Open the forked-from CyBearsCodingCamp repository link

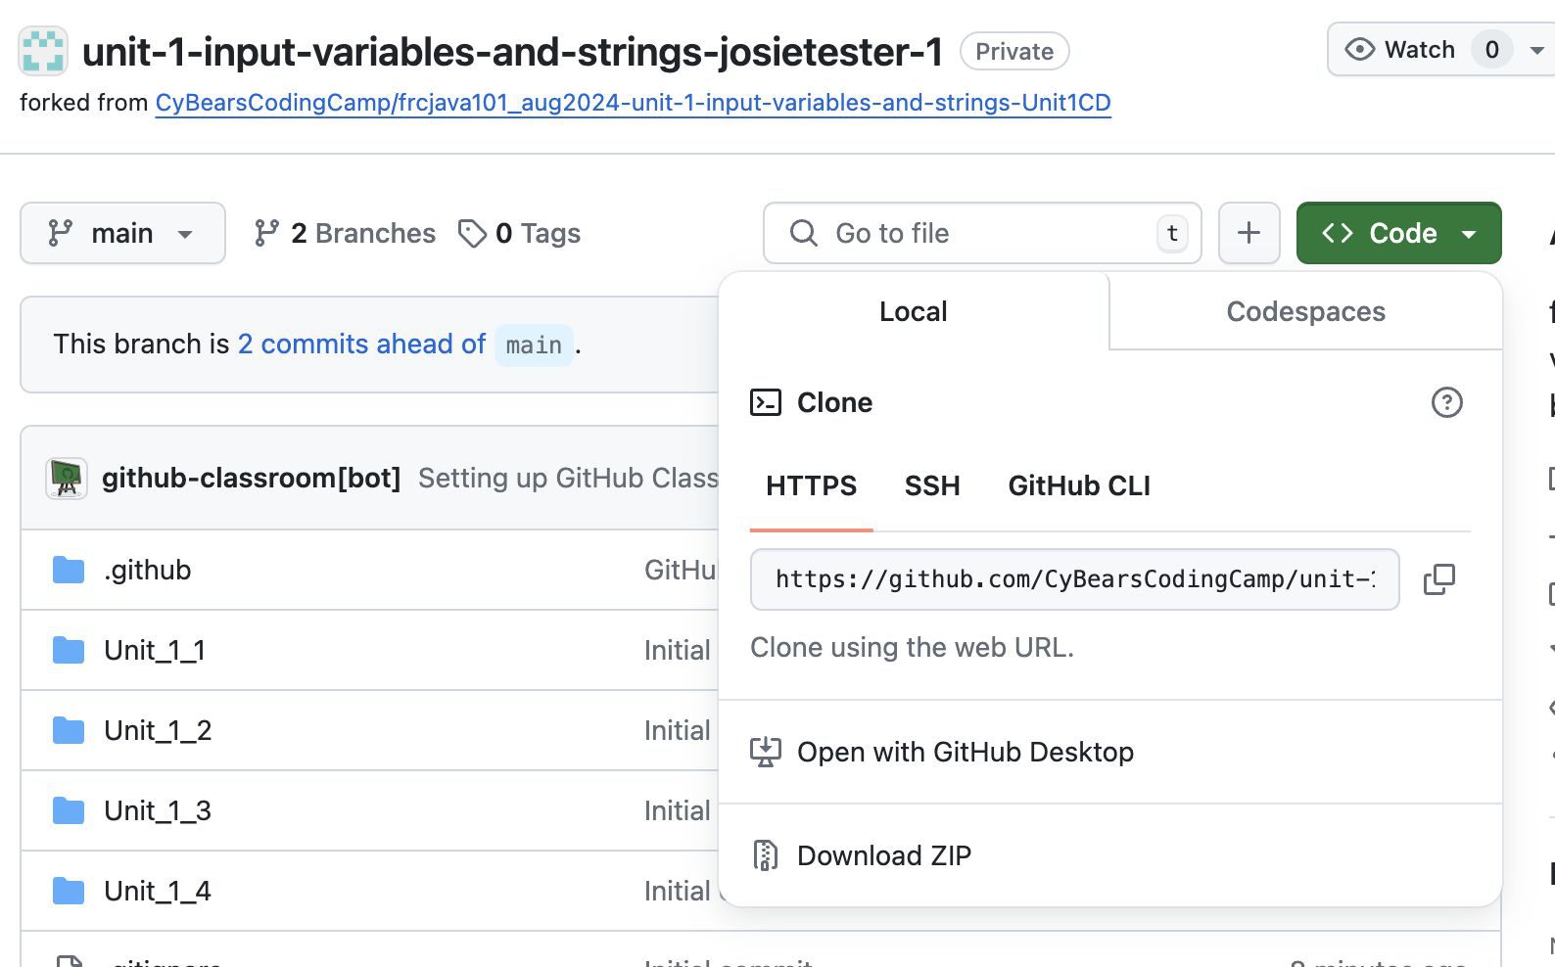pyautogui.click(x=633, y=103)
